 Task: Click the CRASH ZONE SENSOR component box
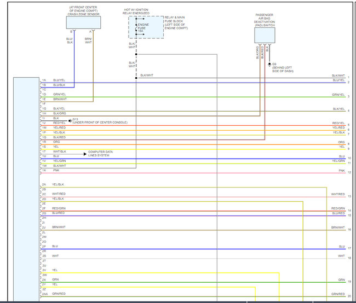point(83,22)
